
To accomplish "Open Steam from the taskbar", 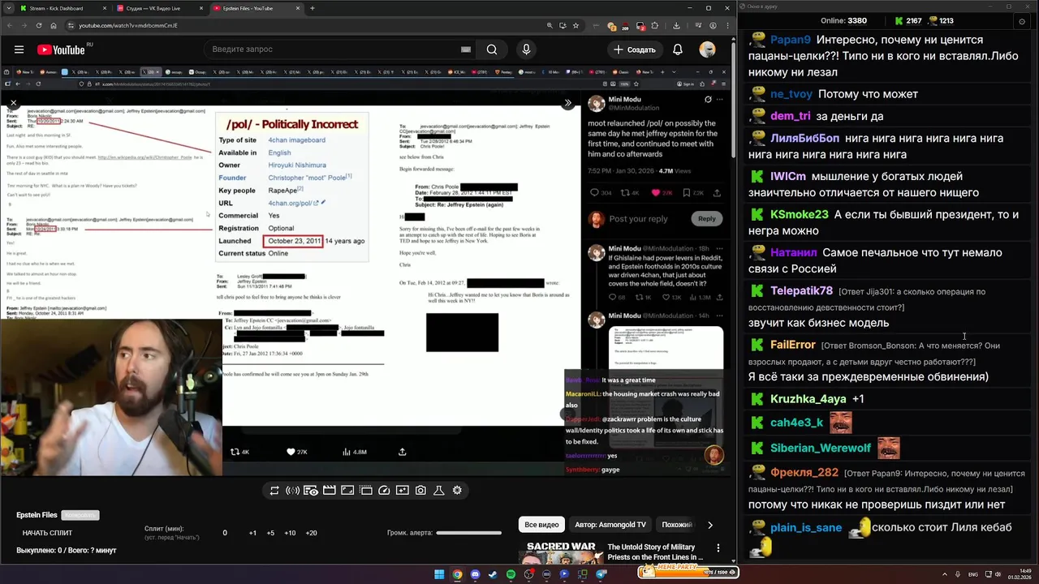I will tap(493, 574).
